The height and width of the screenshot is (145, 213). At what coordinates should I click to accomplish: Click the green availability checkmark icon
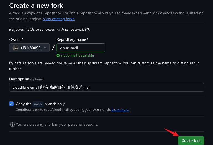58,55
